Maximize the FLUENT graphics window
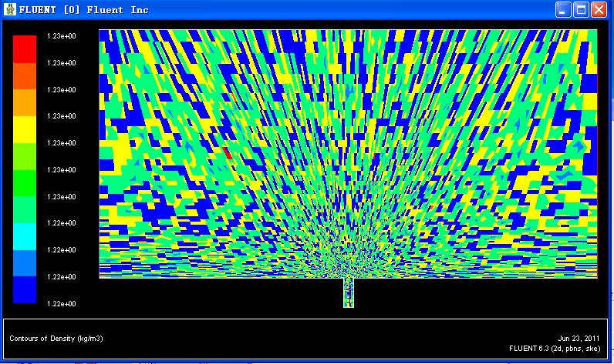614x364 pixels. click(581, 10)
